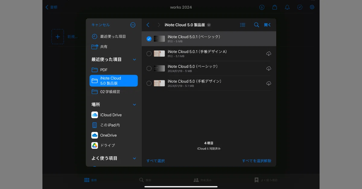Click the iNote Cloud 5.0 (手帳デザイン) file name
The height and width of the screenshot is (189, 362).
[x=195, y=81]
